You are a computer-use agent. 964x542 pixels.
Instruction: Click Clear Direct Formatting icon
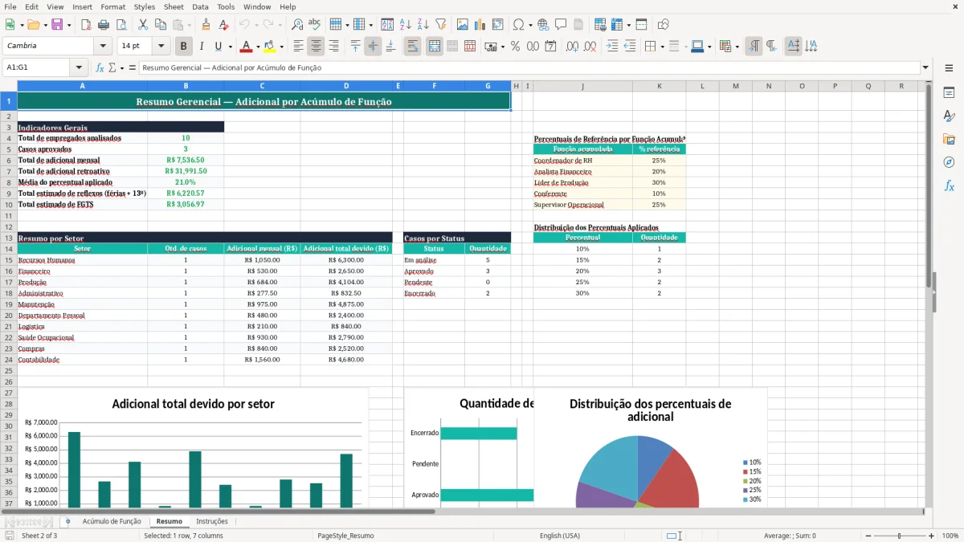[x=223, y=25]
